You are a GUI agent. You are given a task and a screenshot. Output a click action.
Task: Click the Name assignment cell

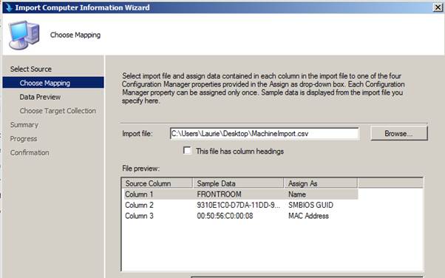(x=297, y=194)
